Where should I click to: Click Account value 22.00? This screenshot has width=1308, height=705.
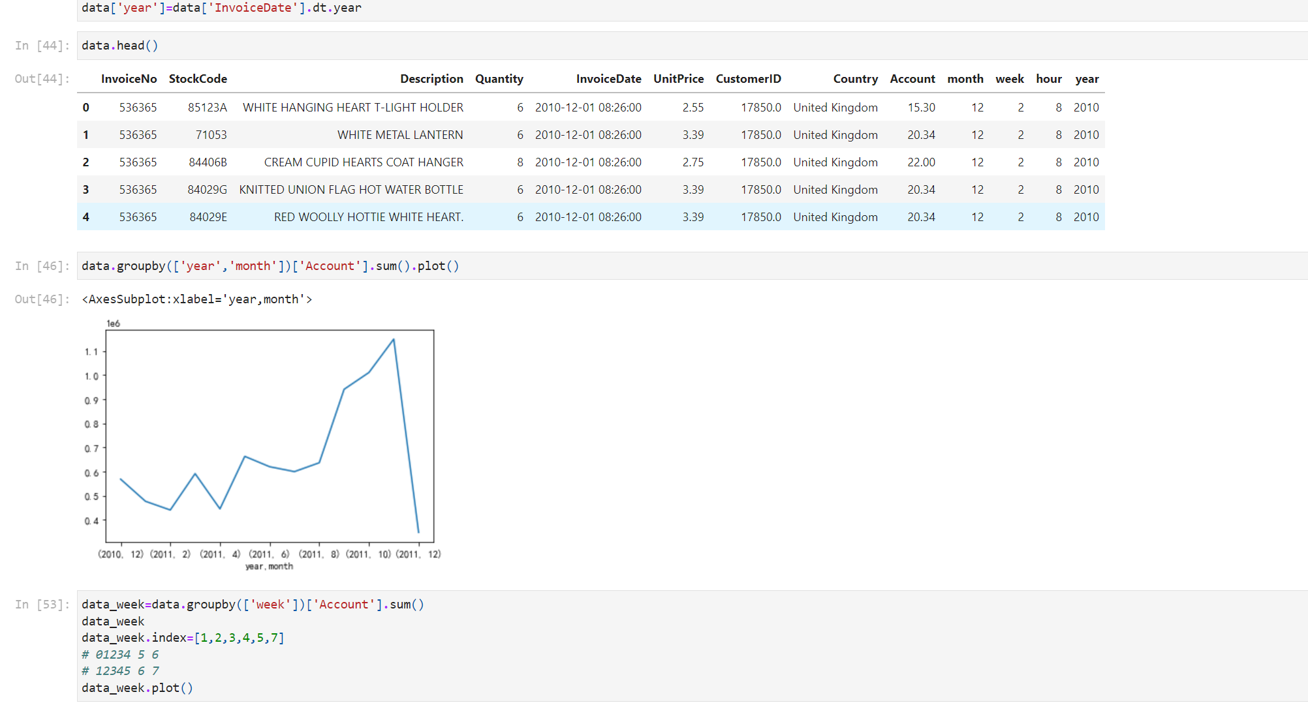[921, 162]
